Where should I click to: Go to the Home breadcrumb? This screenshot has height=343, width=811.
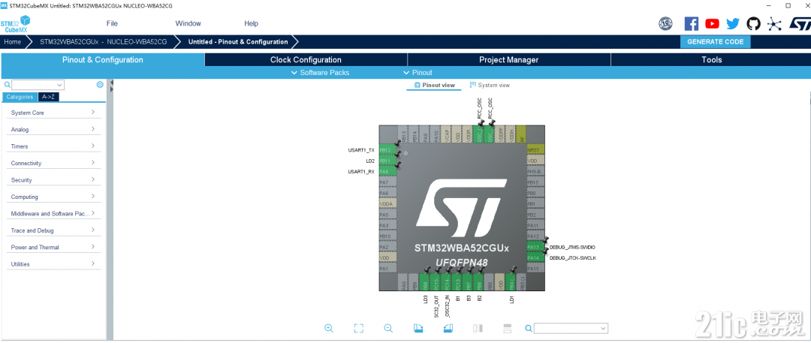(13, 42)
